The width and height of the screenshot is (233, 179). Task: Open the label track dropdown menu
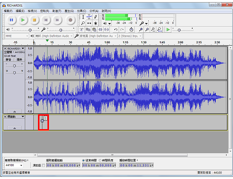click(x=16, y=117)
